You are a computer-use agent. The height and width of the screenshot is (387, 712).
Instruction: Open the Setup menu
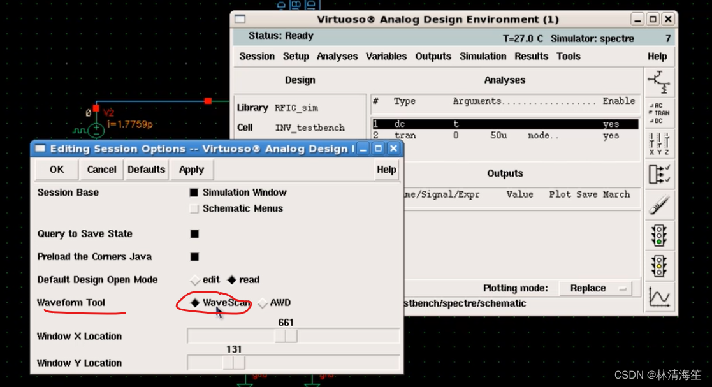(x=296, y=56)
